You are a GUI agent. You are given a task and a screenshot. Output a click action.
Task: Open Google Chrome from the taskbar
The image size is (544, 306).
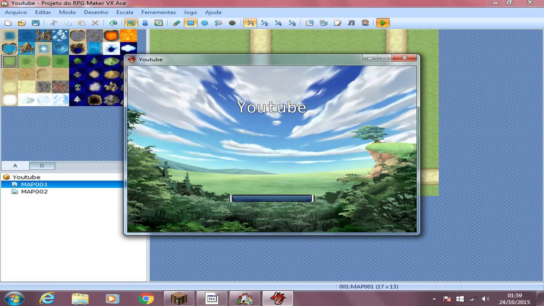coord(146,298)
